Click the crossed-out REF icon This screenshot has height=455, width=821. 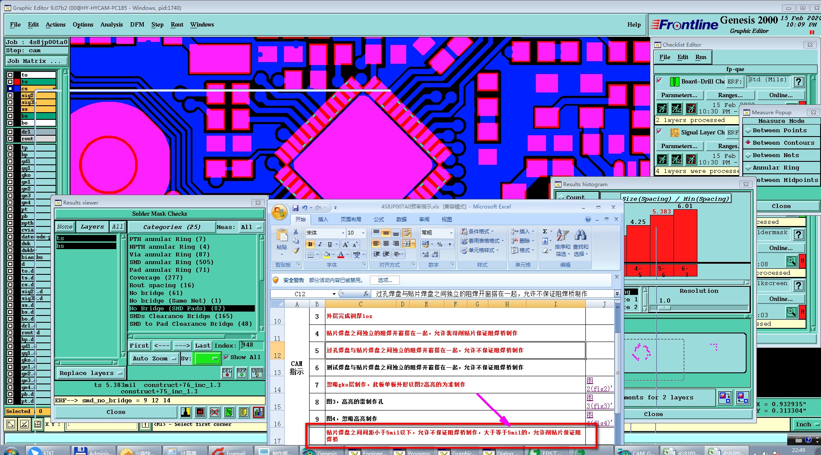tap(215, 412)
